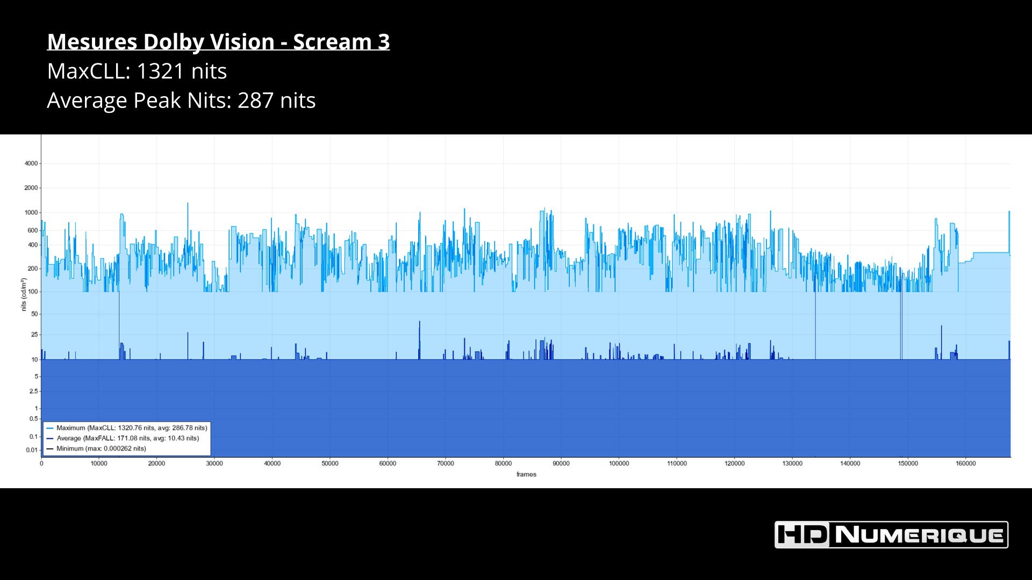The image size is (1032, 580).
Task: Click the 20000 frames tick label
Action: tap(156, 463)
